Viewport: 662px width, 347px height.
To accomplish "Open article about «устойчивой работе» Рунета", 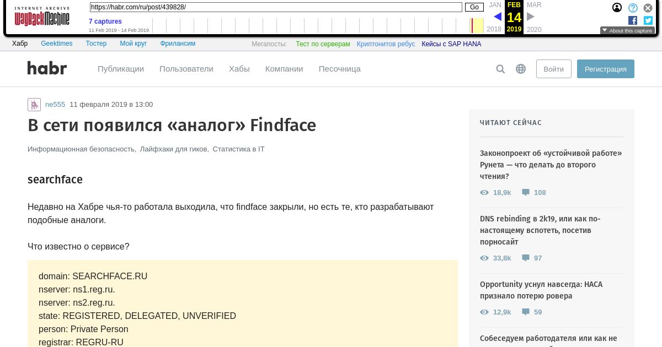I will 551,165.
